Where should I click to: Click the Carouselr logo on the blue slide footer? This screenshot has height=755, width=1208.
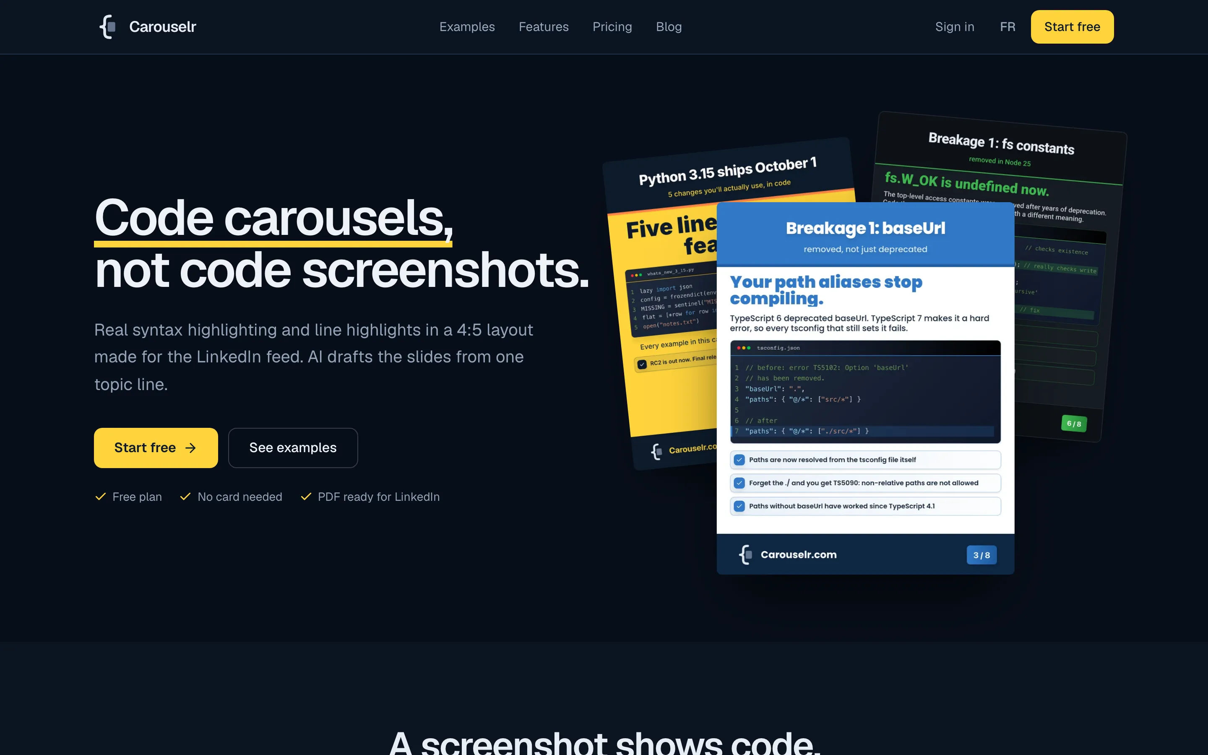pyautogui.click(x=745, y=554)
